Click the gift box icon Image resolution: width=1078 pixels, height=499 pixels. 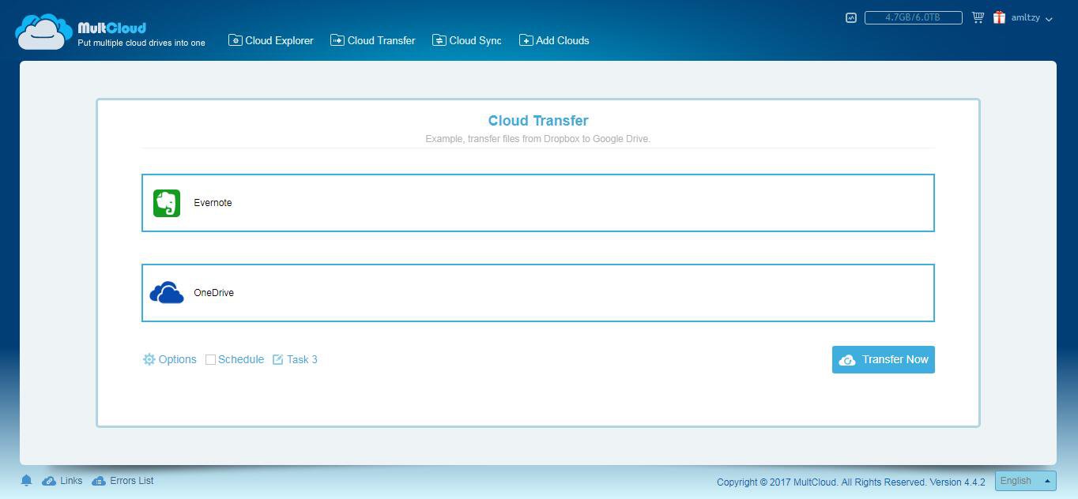(x=999, y=17)
